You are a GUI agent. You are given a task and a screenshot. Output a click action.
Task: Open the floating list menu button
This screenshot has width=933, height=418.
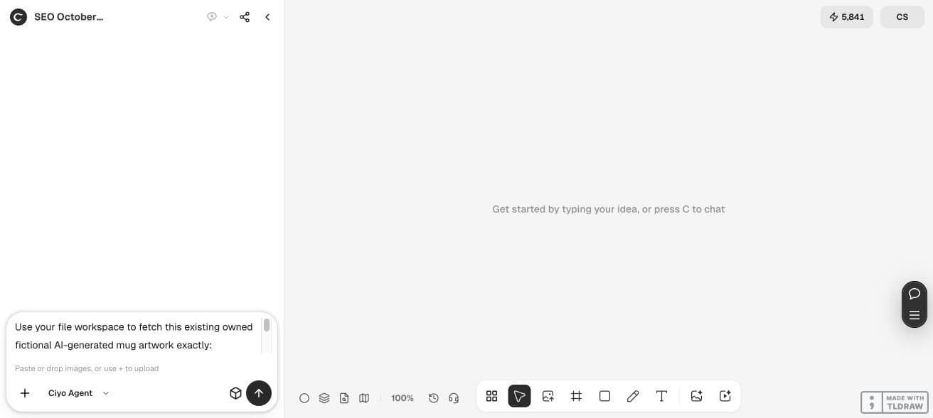point(915,316)
